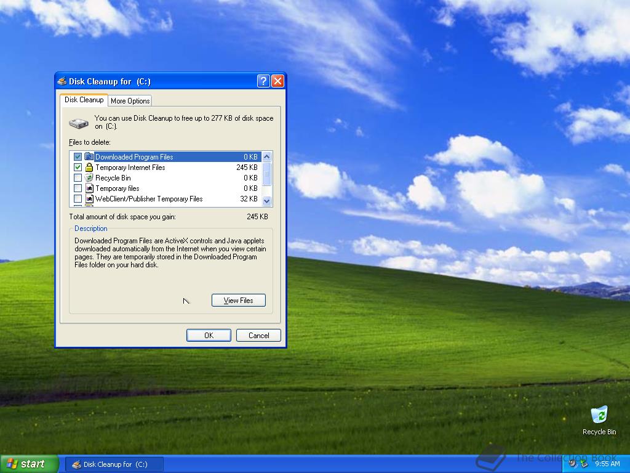Check the Recycle Bin checkbox
630x473 pixels.
pyautogui.click(x=78, y=178)
